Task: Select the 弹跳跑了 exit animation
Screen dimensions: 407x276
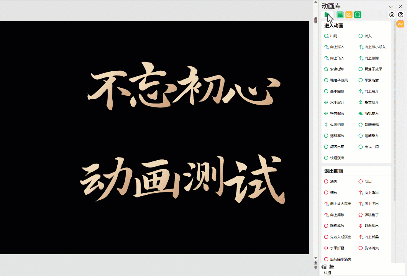Action: (x=370, y=215)
